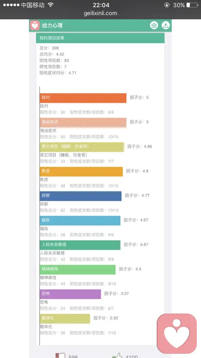Open the large floating pink heart app icon
The image size is (201, 358).
coord(177,333)
